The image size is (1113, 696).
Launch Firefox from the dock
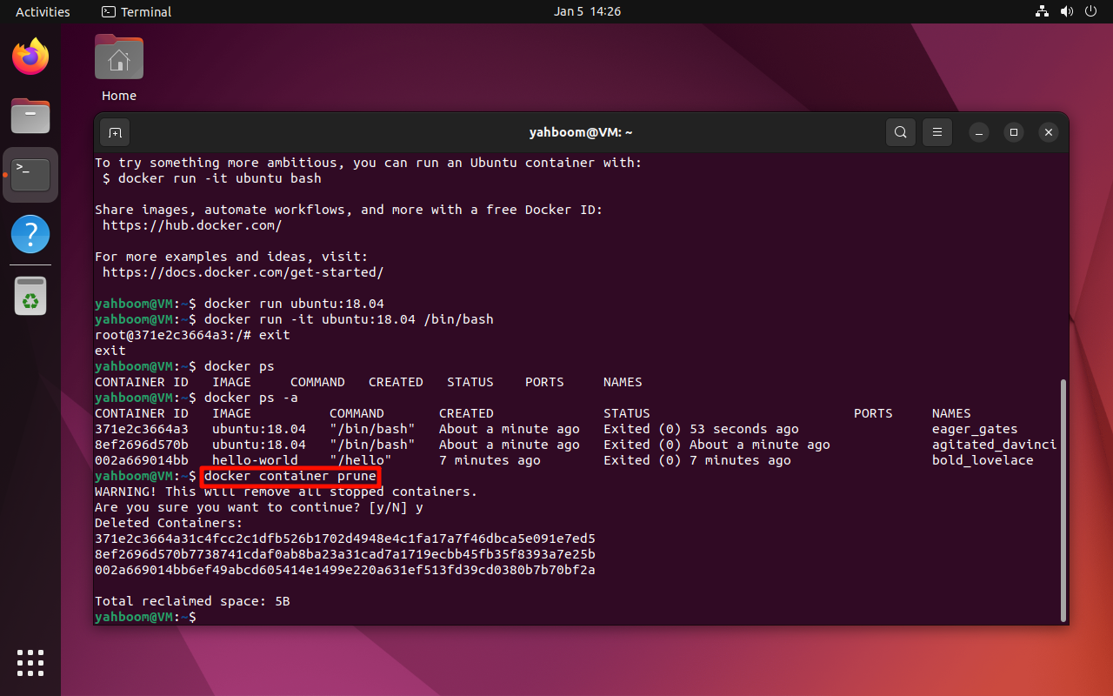30,56
